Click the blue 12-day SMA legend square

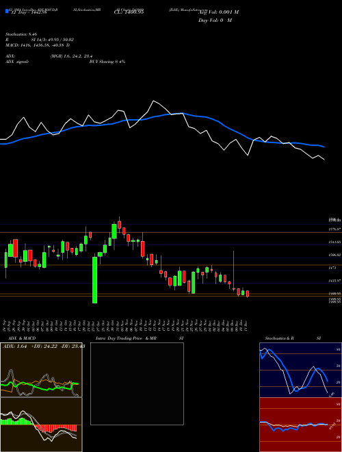(7, 12)
